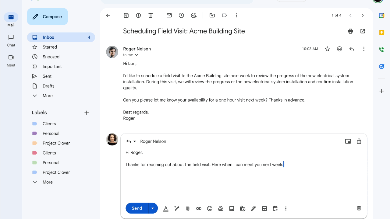Archive the open email conversation
The image size is (390, 219).
pos(126,16)
